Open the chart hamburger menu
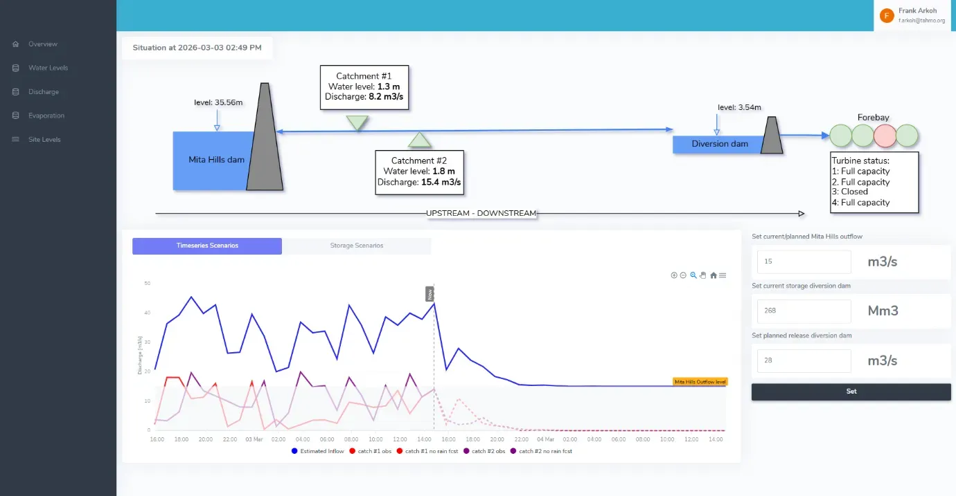The image size is (956, 496). (723, 275)
